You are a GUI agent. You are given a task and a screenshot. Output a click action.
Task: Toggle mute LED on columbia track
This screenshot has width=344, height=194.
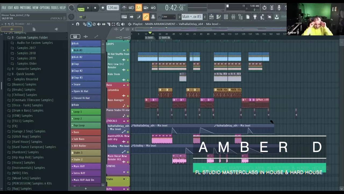(128, 96)
